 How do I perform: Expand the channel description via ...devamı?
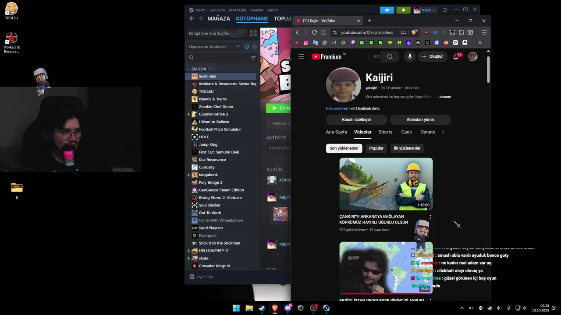pos(444,97)
